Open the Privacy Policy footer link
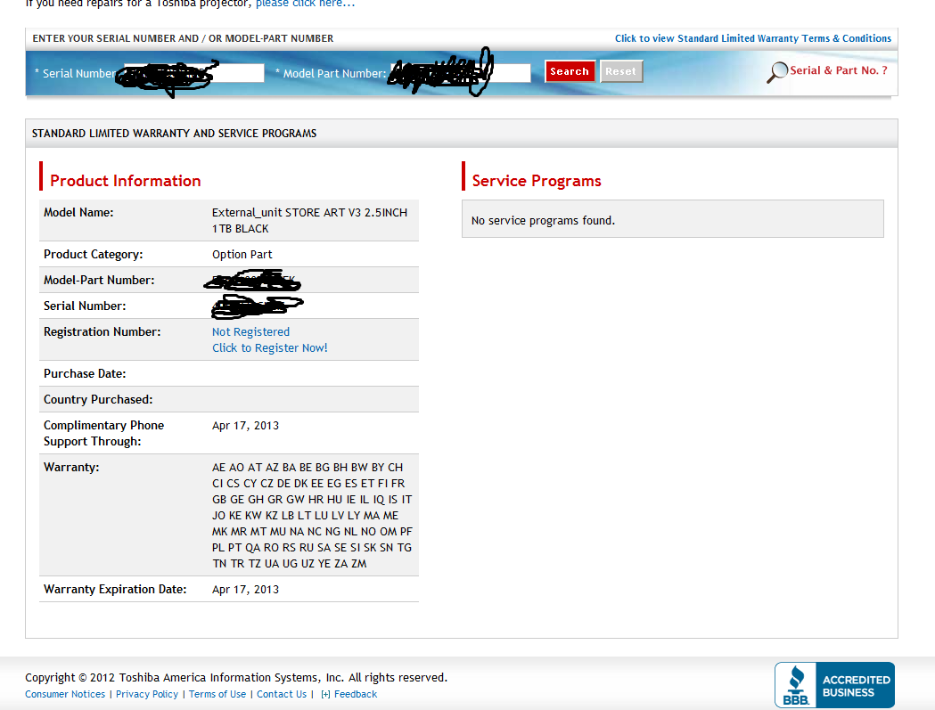935x710 pixels. coord(147,694)
